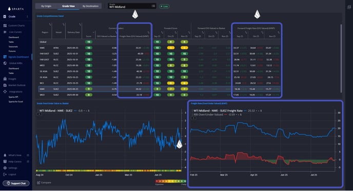Open the Help Centre
Image resolution: width=353 pixels, height=191 pixels.
click(13, 162)
